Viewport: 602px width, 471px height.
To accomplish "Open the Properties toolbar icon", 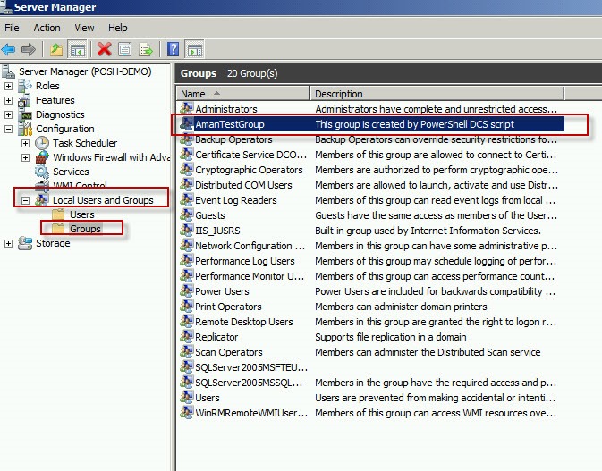I will [125, 49].
